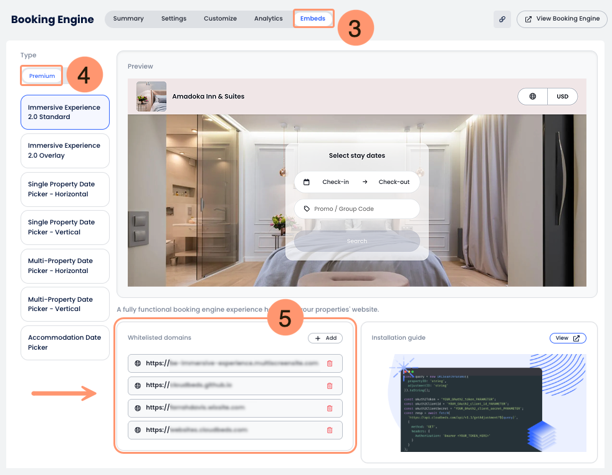612x475 pixels.
Task: Pick Multi-Property Date Picker - Horizontal
Action: point(65,266)
